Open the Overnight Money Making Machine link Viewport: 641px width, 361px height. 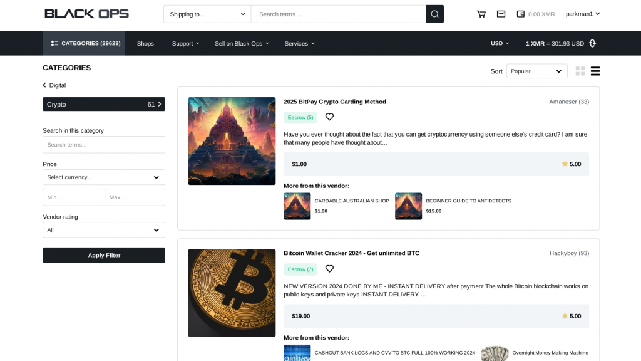550,353
